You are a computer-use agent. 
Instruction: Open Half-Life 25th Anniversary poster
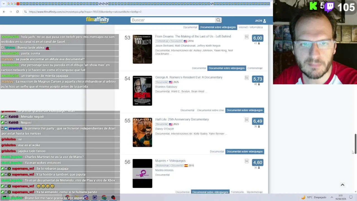142,132
